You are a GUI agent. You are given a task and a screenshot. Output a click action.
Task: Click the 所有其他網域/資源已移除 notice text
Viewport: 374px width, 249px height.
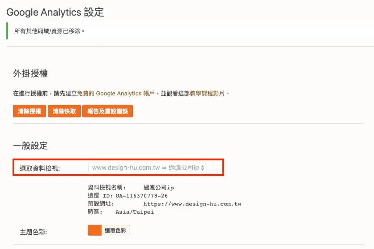[x=49, y=31]
